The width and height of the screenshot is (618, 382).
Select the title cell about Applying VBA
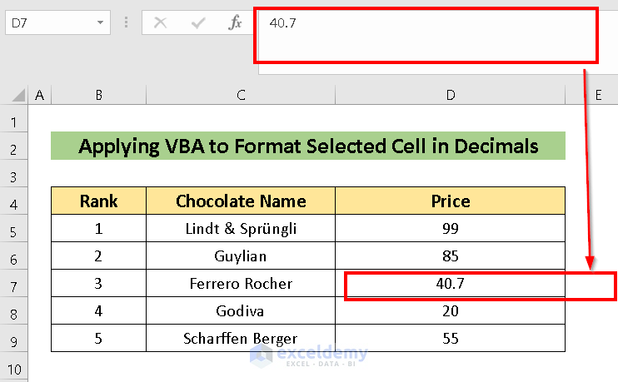[x=308, y=147]
